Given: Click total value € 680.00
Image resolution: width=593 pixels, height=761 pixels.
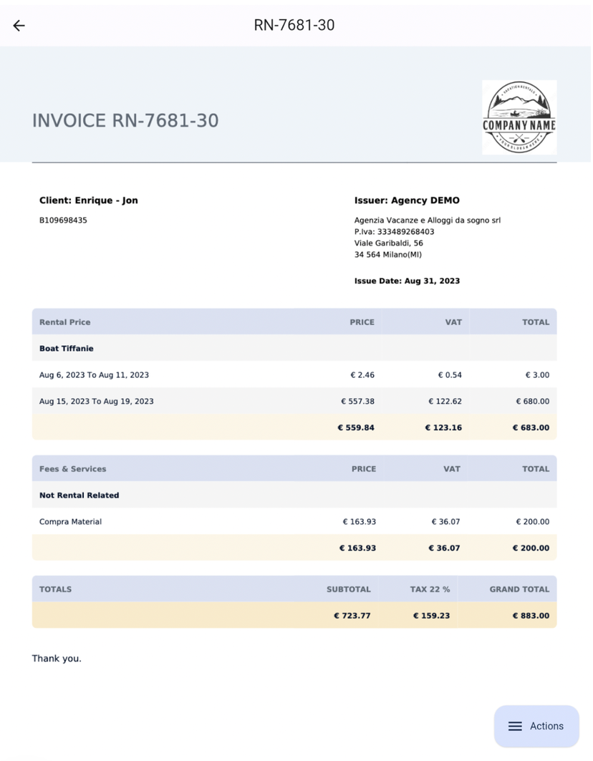Looking at the screenshot, I should pos(532,402).
